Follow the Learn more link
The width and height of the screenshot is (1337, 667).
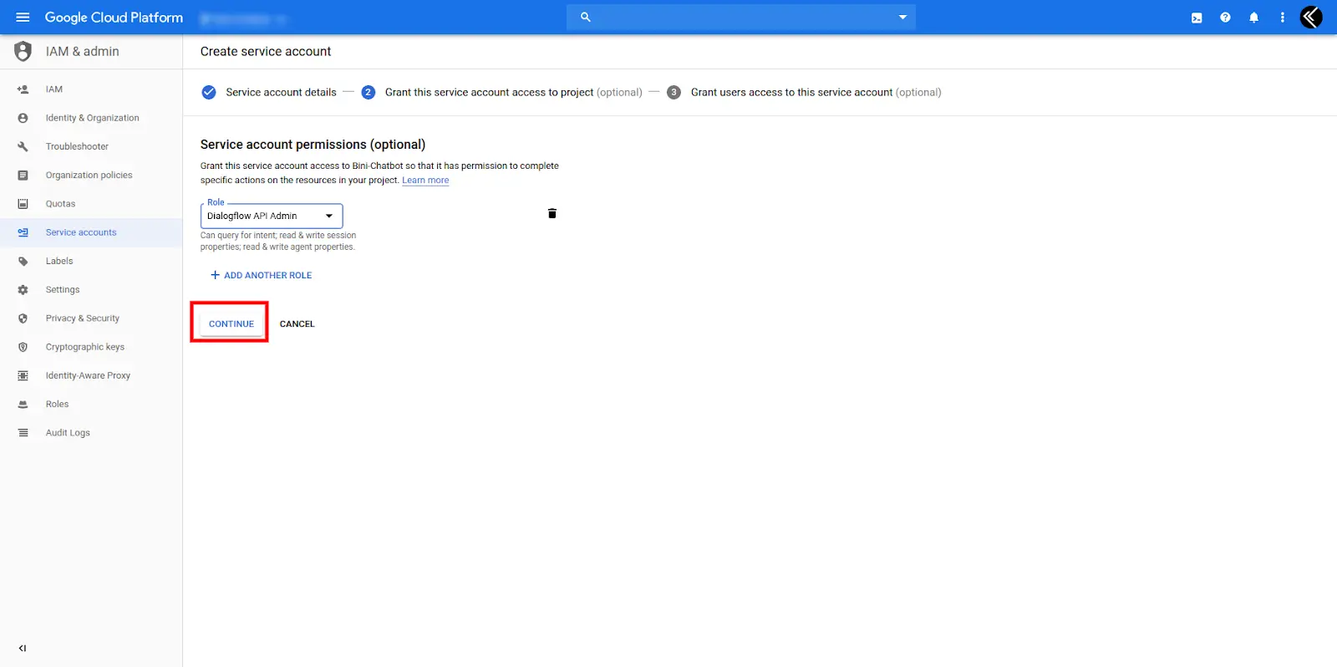click(x=425, y=181)
